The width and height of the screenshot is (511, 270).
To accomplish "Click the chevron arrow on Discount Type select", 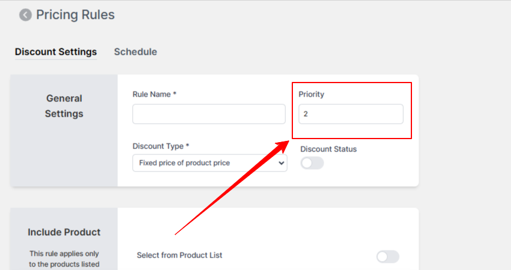I will tap(281, 163).
